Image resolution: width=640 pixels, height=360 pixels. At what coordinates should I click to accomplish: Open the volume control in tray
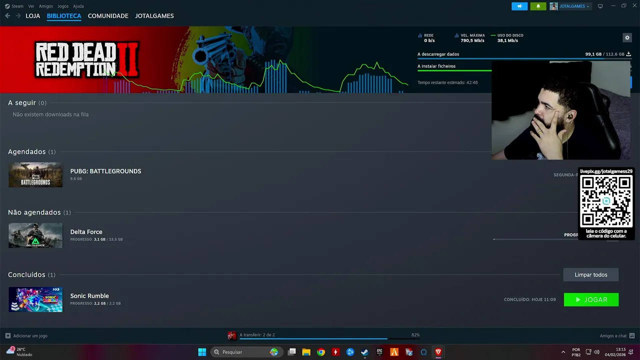(596, 352)
